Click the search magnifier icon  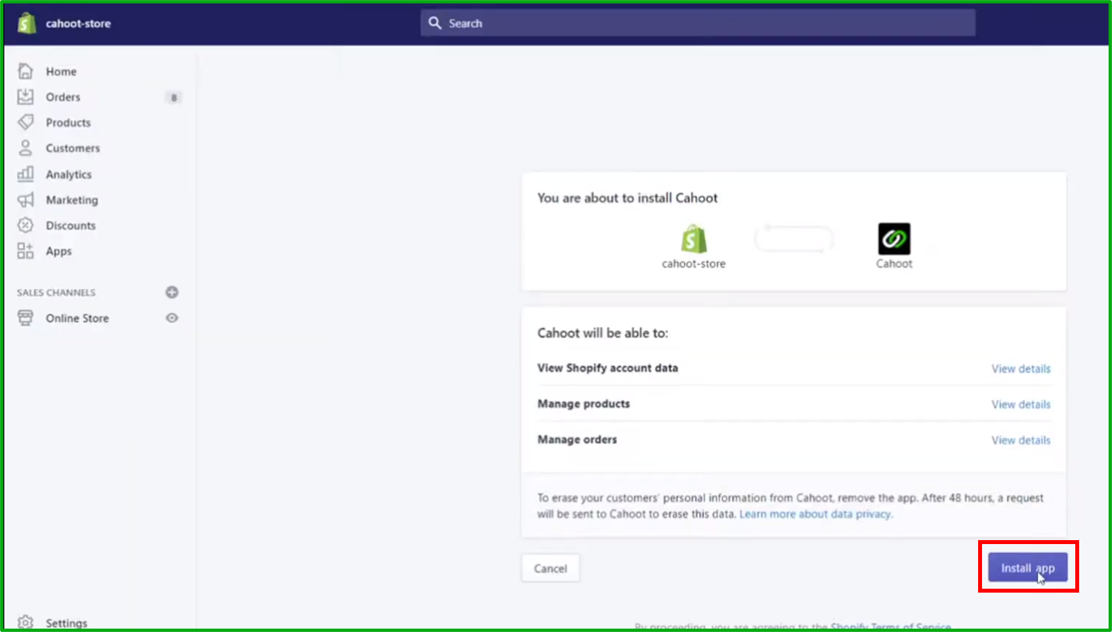[x=435, y=23]
